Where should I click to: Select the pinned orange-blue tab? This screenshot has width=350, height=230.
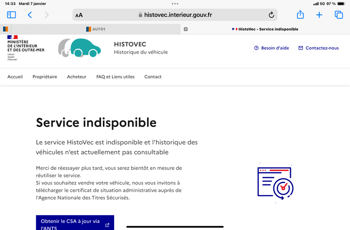pyautogui.click(x=6, y=29)
